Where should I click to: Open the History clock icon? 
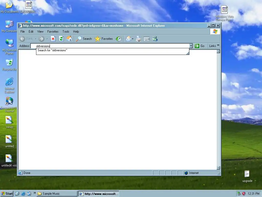pos(119,39)
